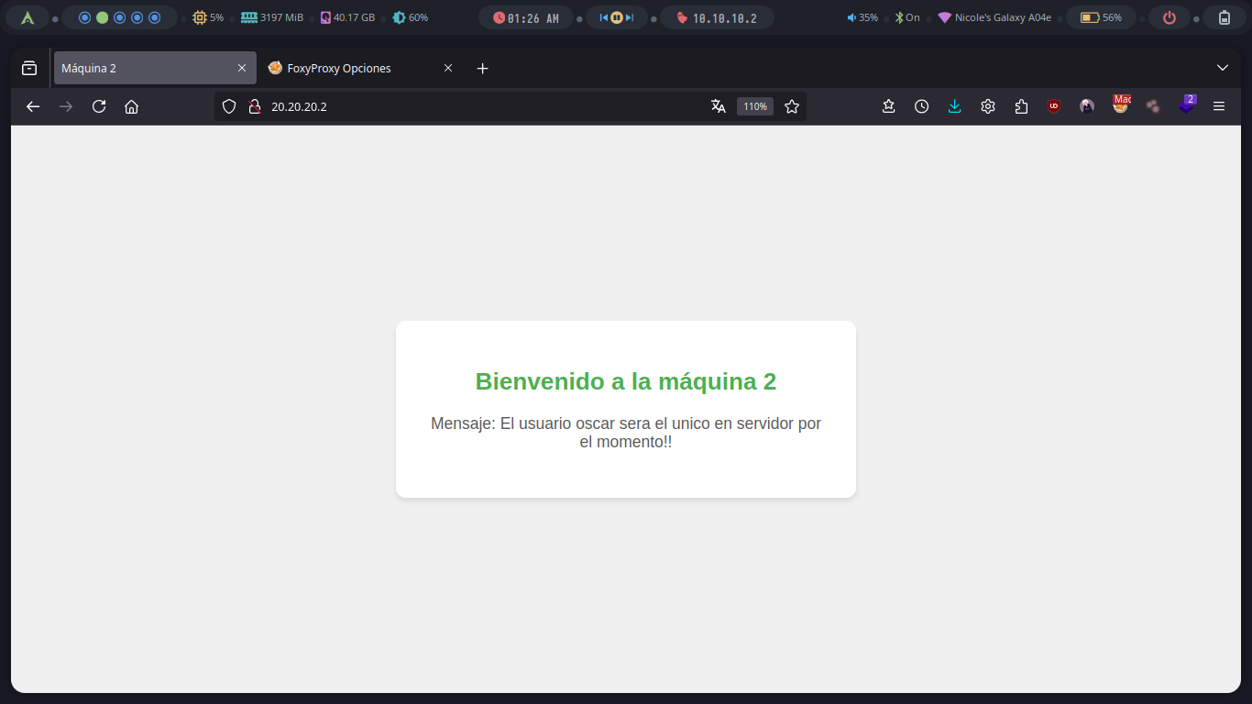Bookmark this page with the star icon
The height and width of the screenshot is (704, 1252).
point(792,106)
